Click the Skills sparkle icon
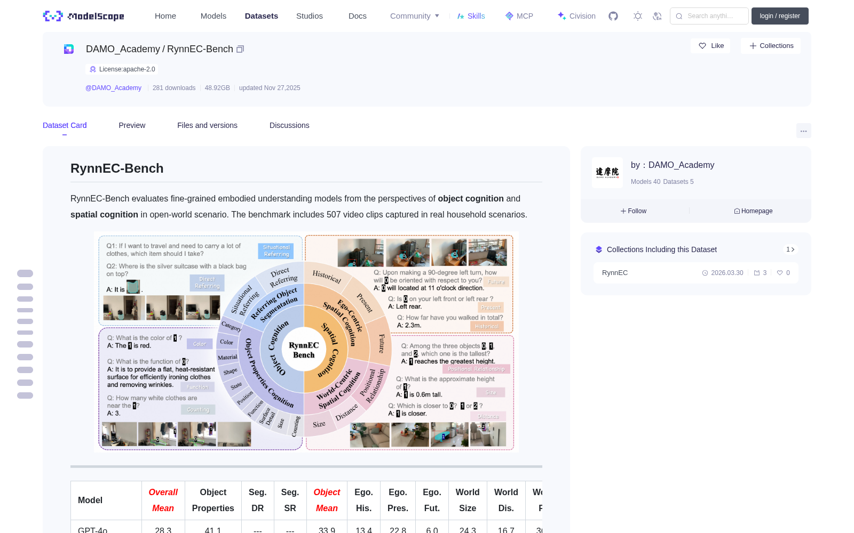The width and height of the screenshot is (854, 533). (x=461, y=16)
